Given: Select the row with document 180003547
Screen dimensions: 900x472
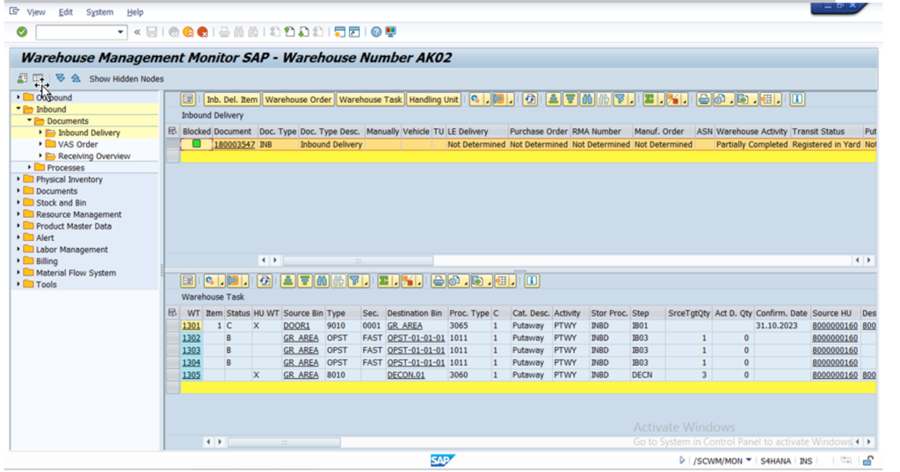Looking at the screenshot, I should click(173, 144).
